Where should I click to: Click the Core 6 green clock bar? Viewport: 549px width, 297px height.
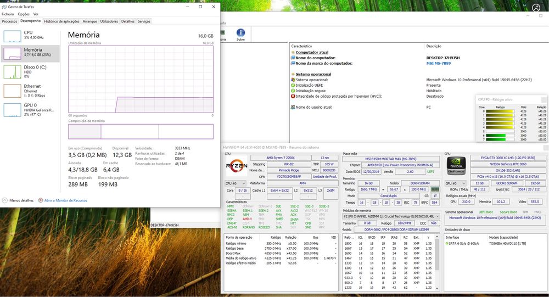click(x=500, y=135)
